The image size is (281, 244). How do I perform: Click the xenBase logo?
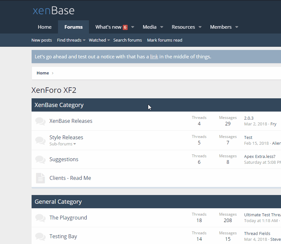(x=53, y=11)
